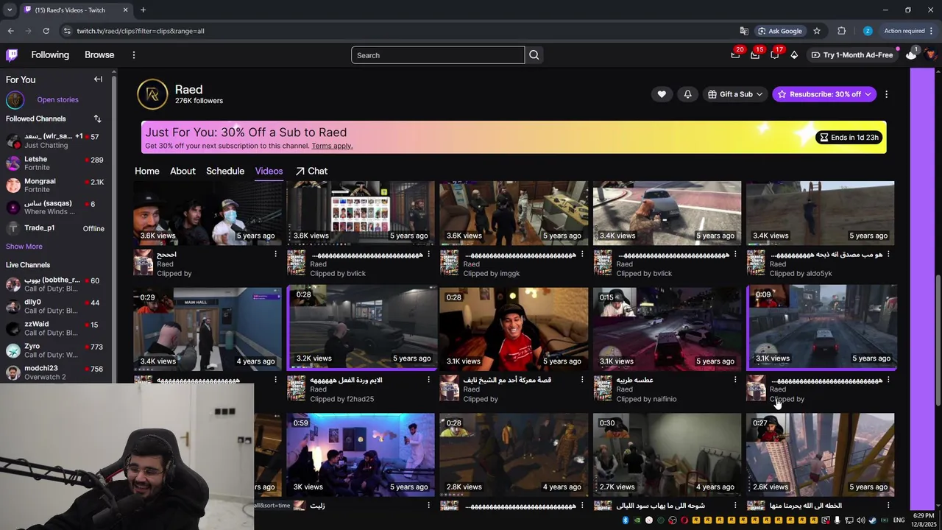This screenshot has height=530, width=942.
Task: Show more followed channels
Action: [24, 247]
